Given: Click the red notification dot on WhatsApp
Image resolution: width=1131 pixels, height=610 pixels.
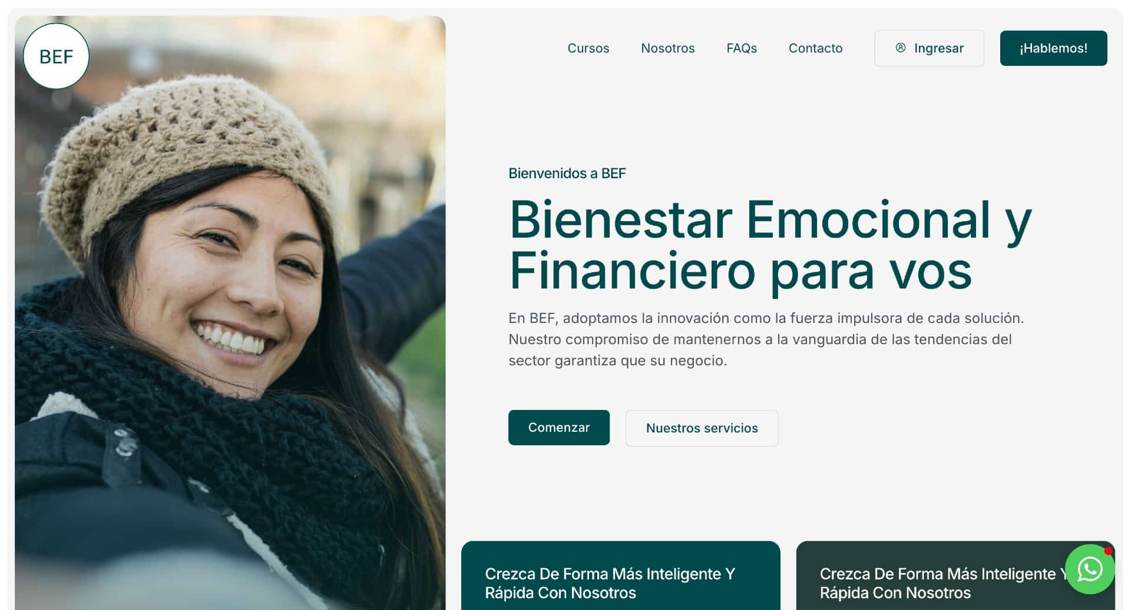Looking at the screenshot, I should coord(1108,551).
